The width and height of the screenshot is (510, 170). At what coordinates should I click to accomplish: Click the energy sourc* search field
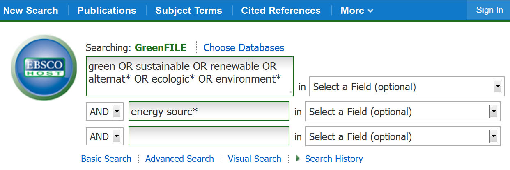(x=209, y=111)
